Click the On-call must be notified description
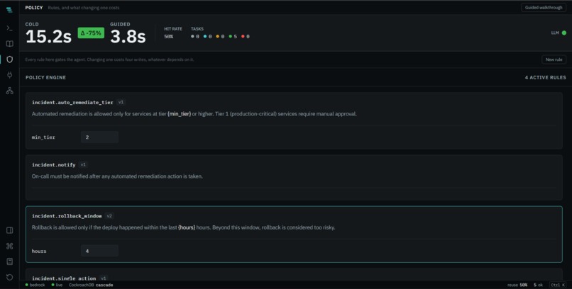 click(x=117, y=176)
